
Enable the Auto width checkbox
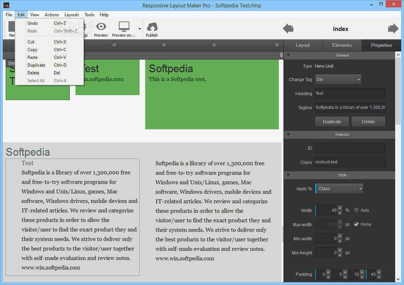pos(356,210)
